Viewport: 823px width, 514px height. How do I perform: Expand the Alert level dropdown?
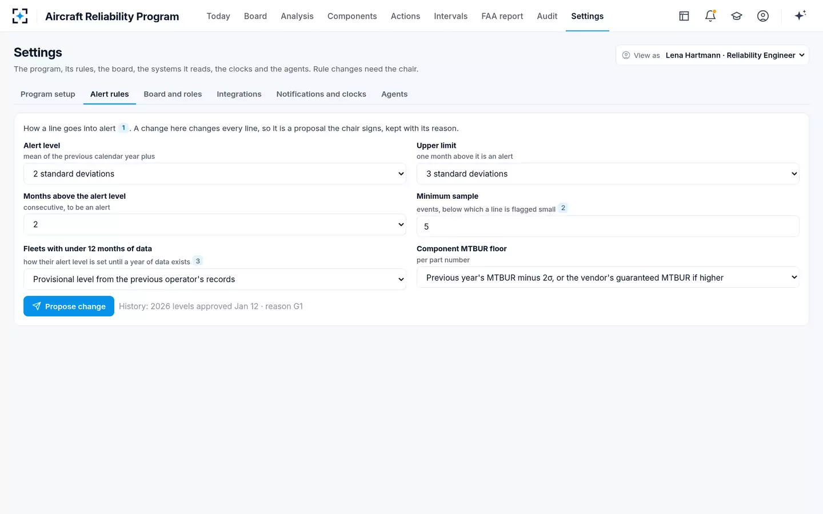click(x=215, y=174)
